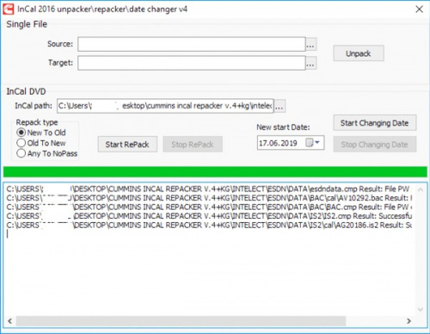
Task: Click Start Changing Date button
Action: point(375,123)
